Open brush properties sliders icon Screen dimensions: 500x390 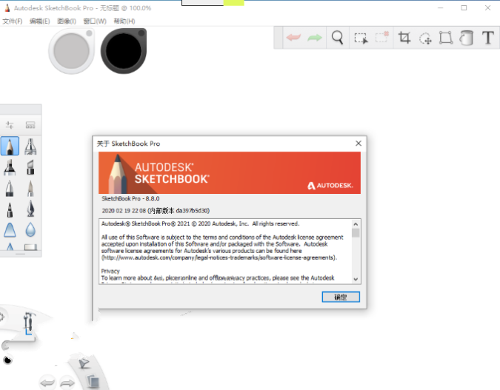tap(10, 125)
